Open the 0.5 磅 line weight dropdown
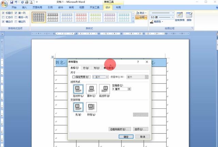The image size is (218, 147). click(173, 17)
